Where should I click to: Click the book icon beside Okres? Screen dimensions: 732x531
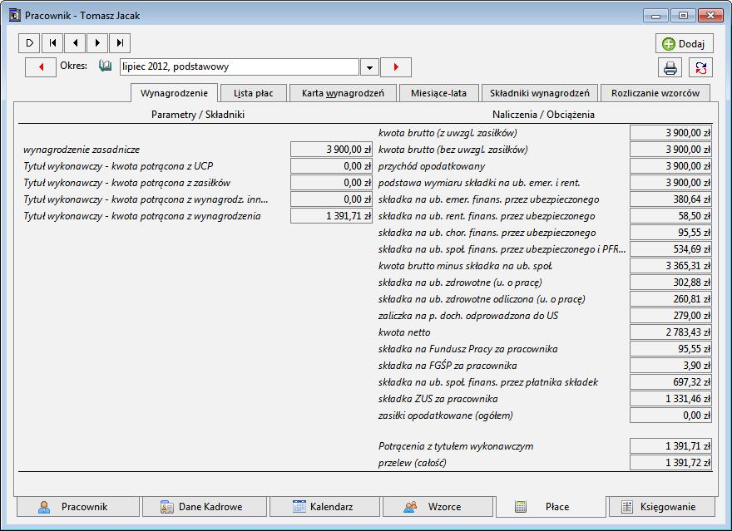coord(105,66)
